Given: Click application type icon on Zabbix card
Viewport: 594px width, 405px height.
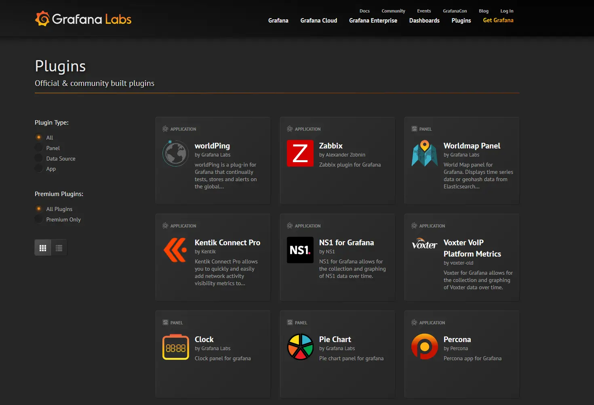Looking at the screenshot, I should tap(290, 129).
